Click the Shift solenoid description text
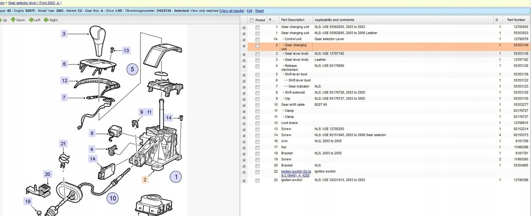This screenshot has height=216, width=531. click(x=295, y=92)
